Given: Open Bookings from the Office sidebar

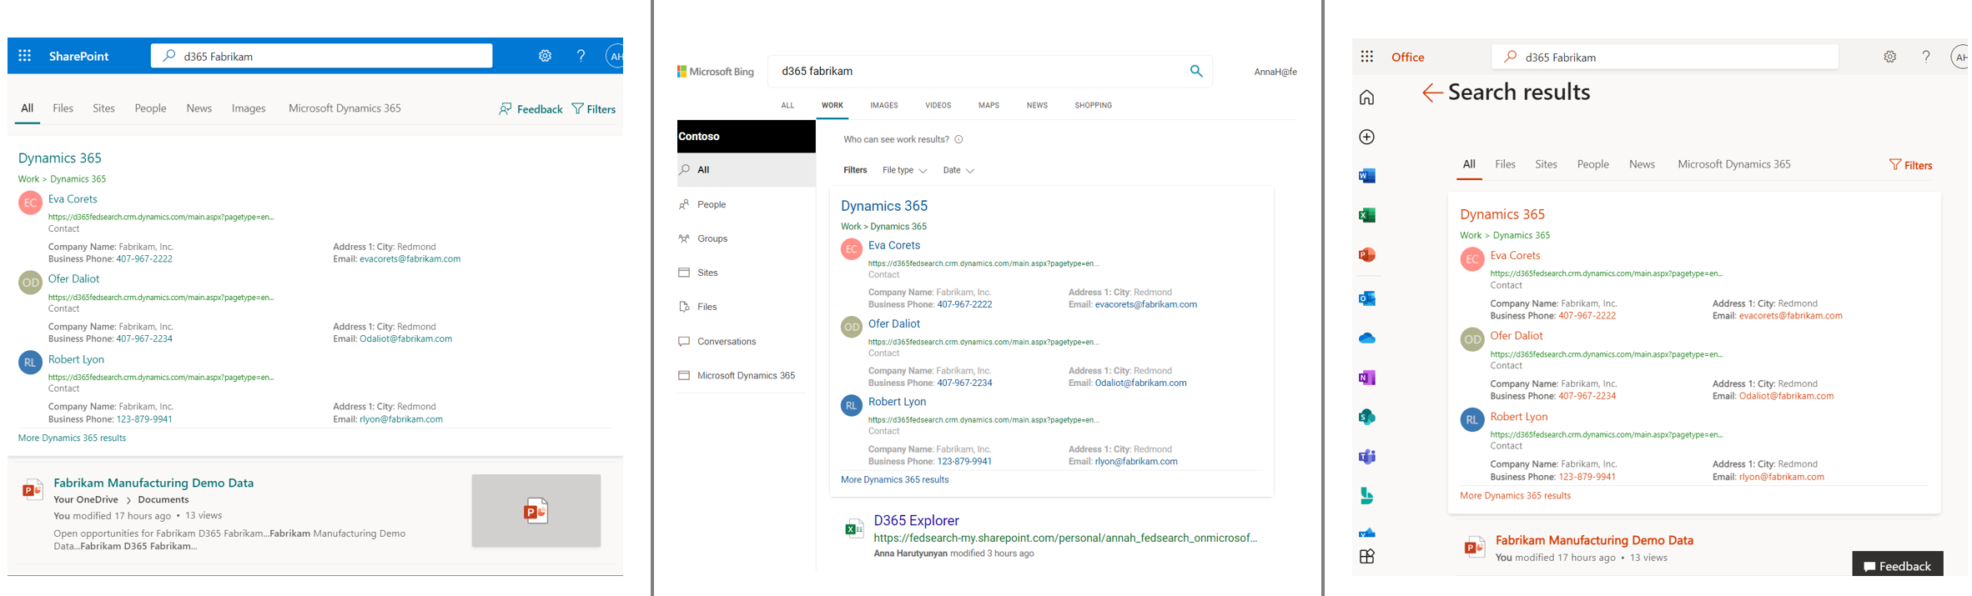Looking at the screenshot, I should [1366, 496].
